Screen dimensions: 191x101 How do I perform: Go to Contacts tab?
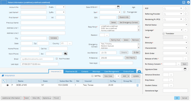point(85,72)
